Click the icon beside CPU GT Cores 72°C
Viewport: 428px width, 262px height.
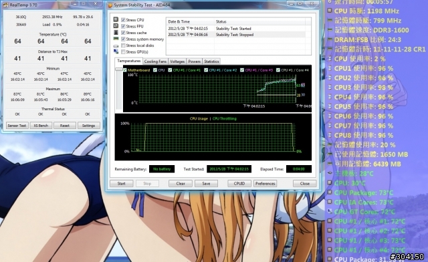tap(330, 211)
